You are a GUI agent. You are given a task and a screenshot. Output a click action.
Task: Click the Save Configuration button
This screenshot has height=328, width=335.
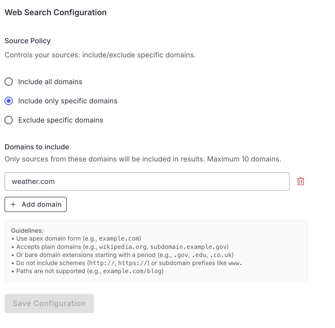pos(49,303)
